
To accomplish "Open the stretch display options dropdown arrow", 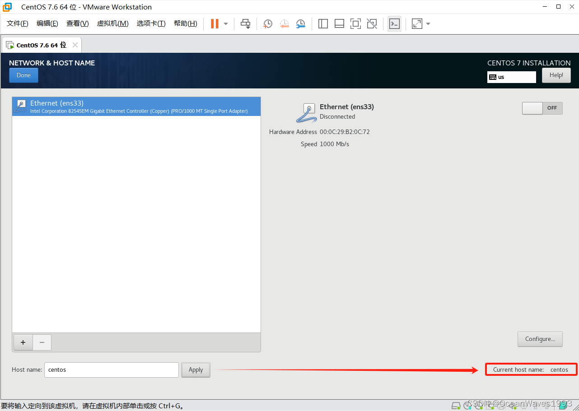I will click(428, 24).
